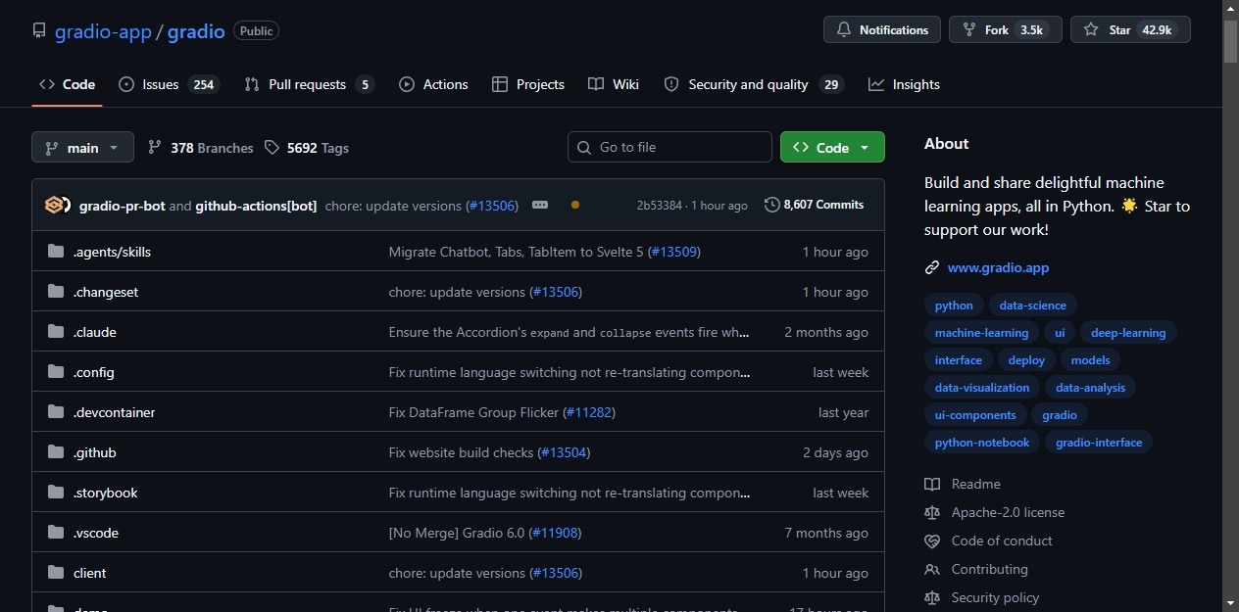
Task: Open the .storybook folder name
Action: click(106, 493)
